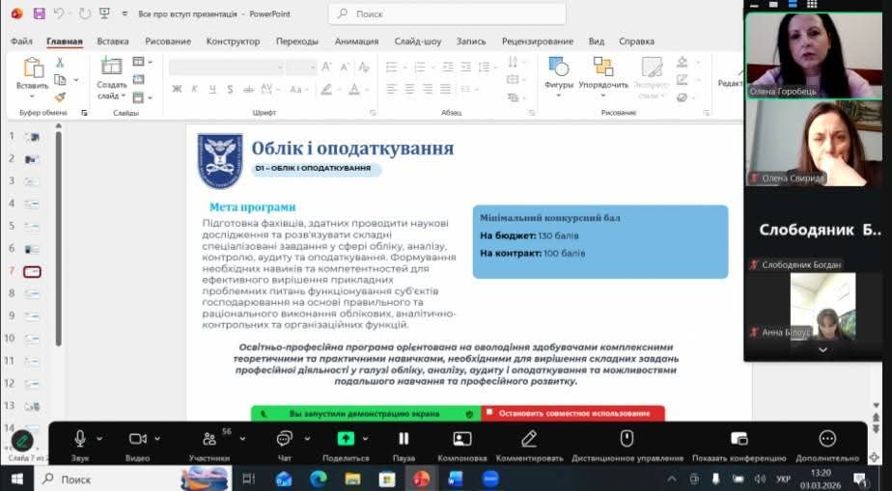This screenshot has height=491, width=892.
Task: Open the Zoom chat panel
Action: 284,439
